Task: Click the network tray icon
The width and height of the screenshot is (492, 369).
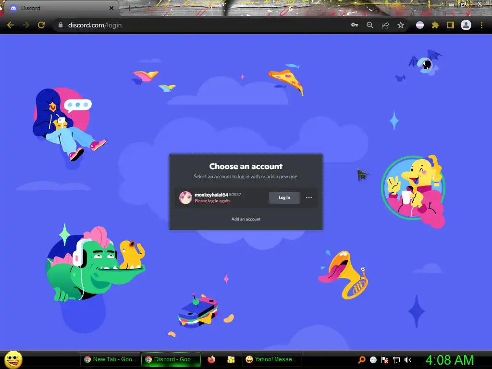Action: click(396, 360)
